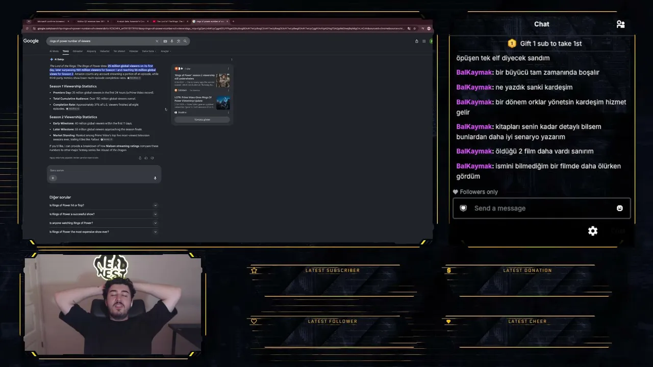Open the Araçlar dropdown
Viewport: 653px width, 367px height.
[x=165, y=51]
